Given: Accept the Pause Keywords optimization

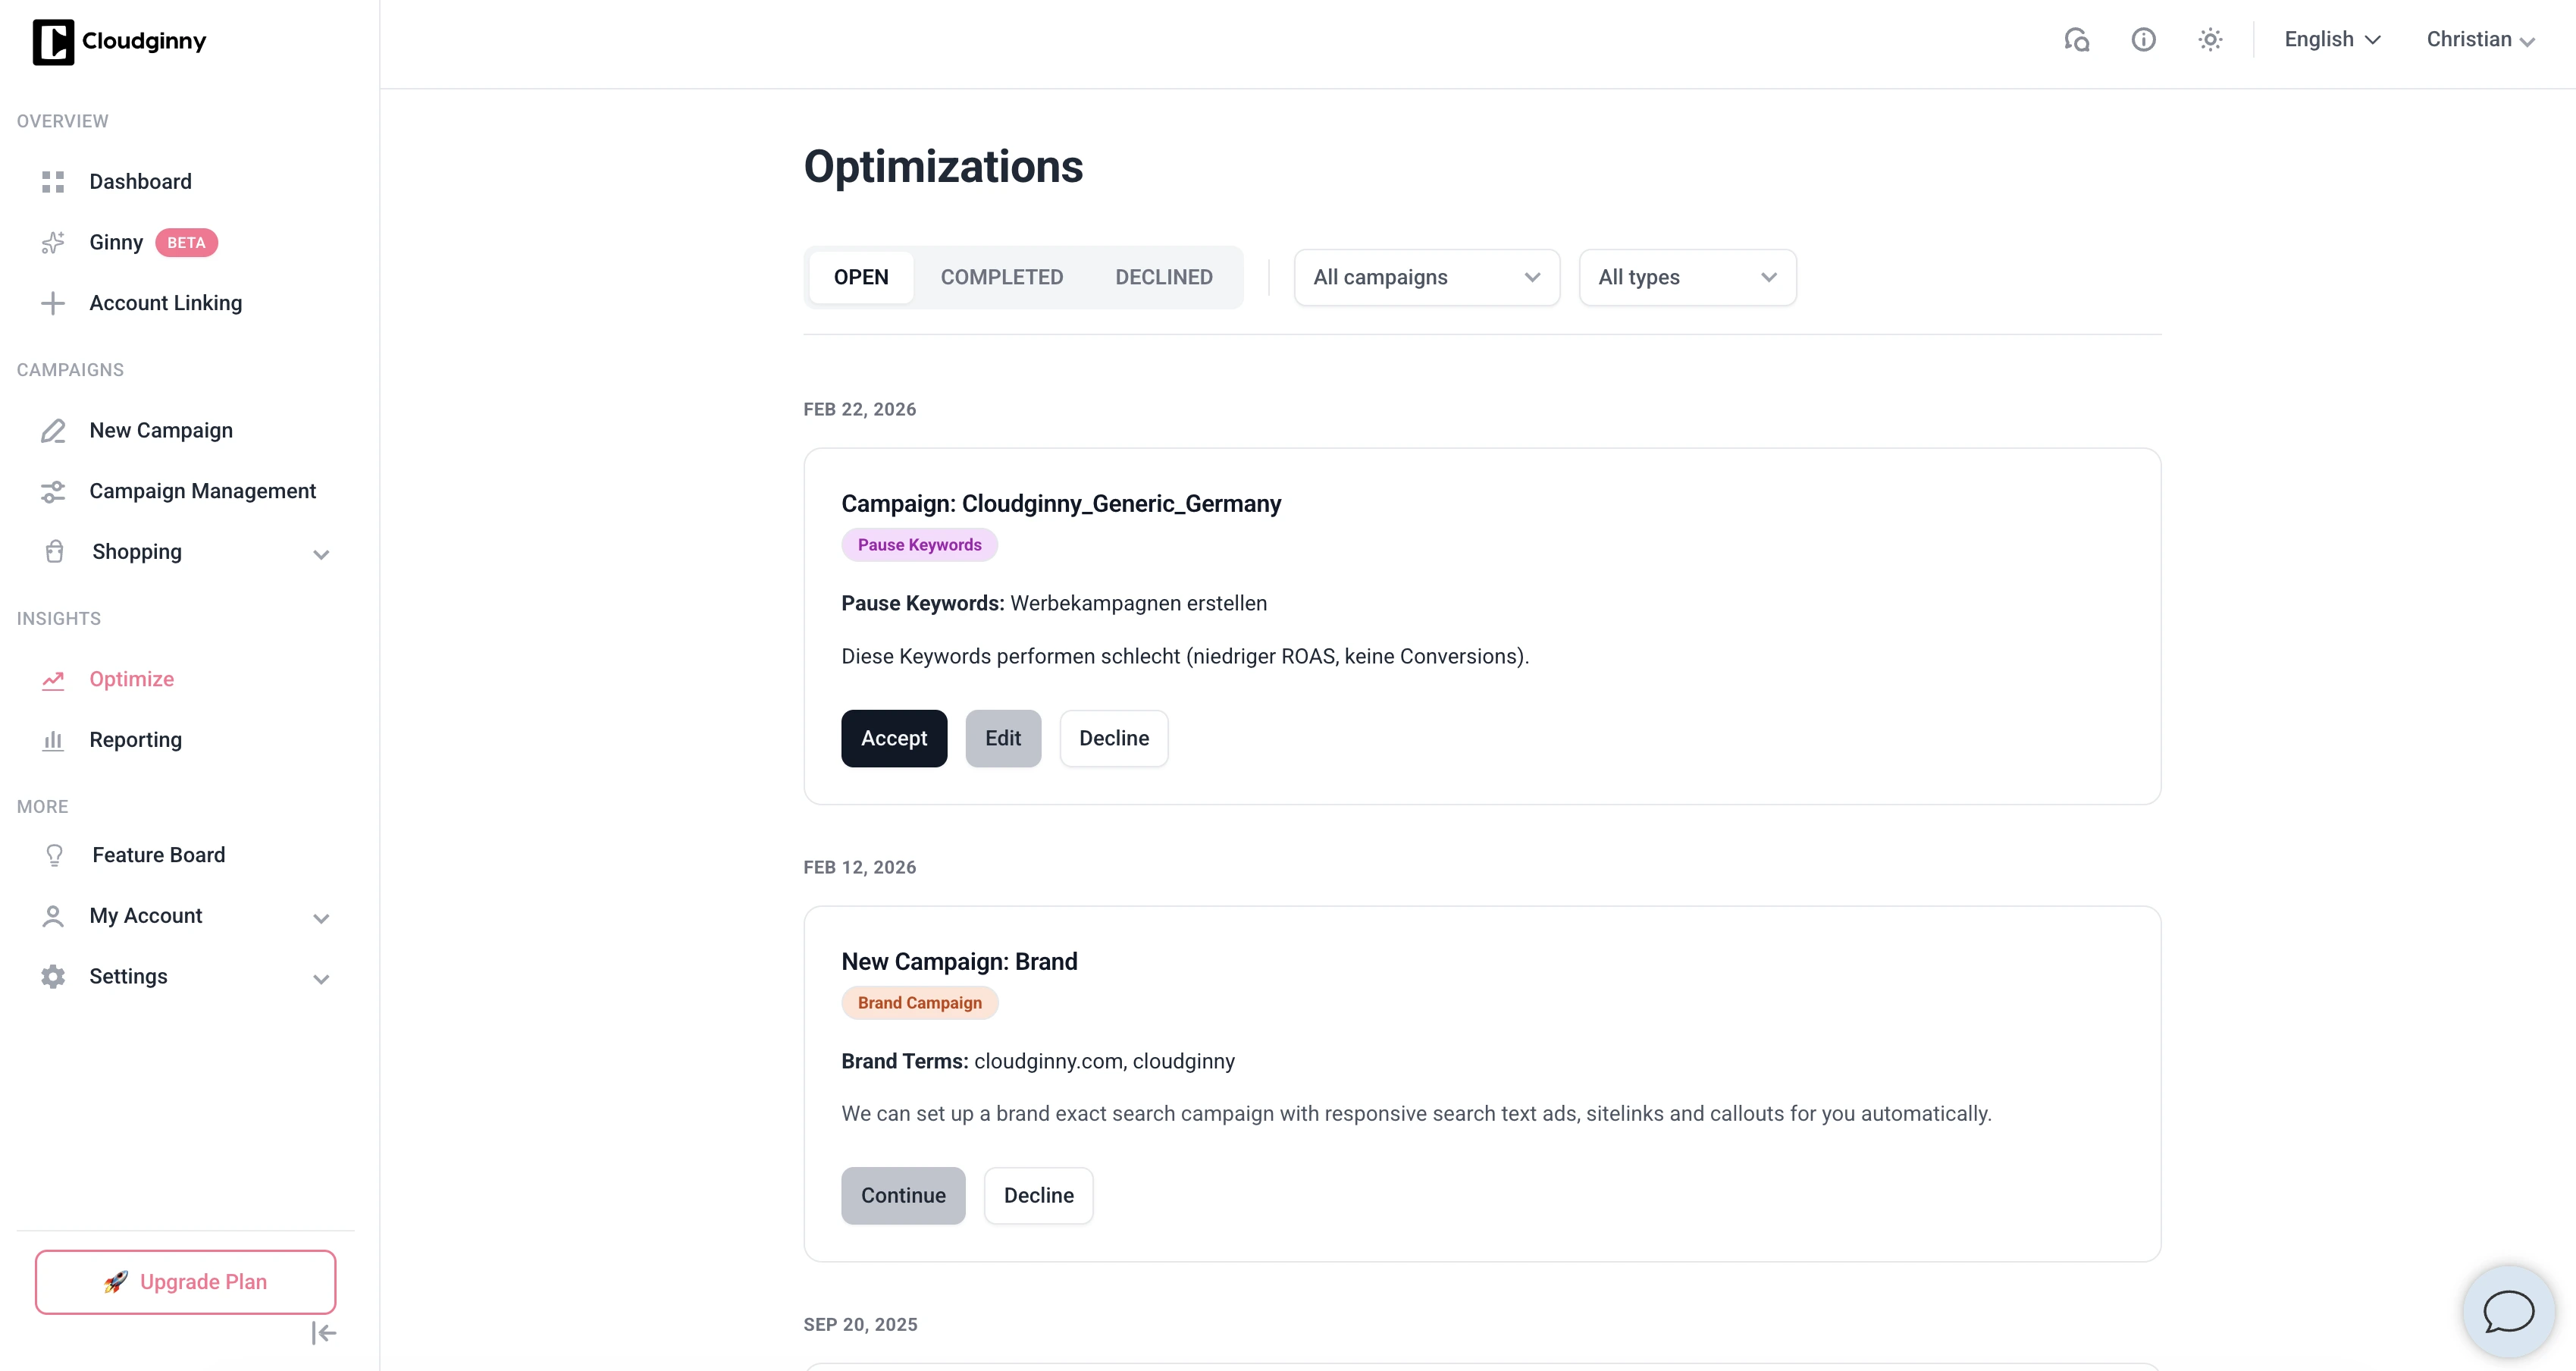Looking at the screenshot, I should pyautogui.click(x=893, y=739).
